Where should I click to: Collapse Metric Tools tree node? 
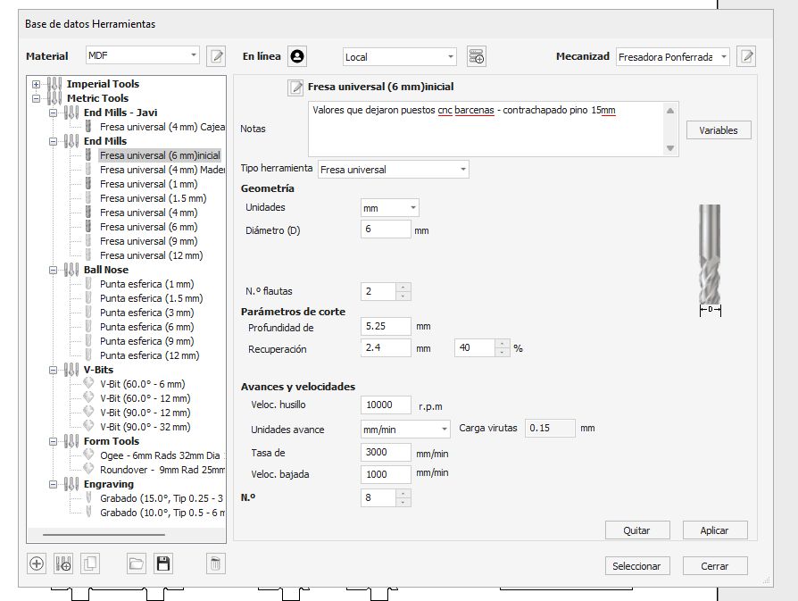36,98
